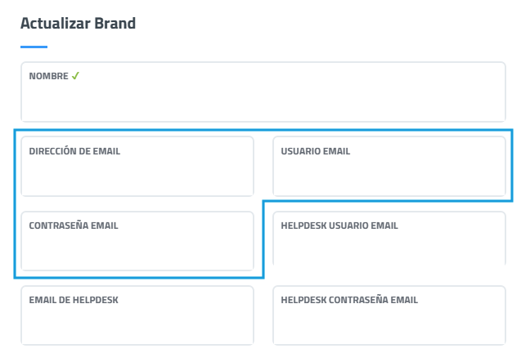Click the USUARIO EMAIL label text
The width and height of the screenshot is (530, 362).
[x=315, y=151]
